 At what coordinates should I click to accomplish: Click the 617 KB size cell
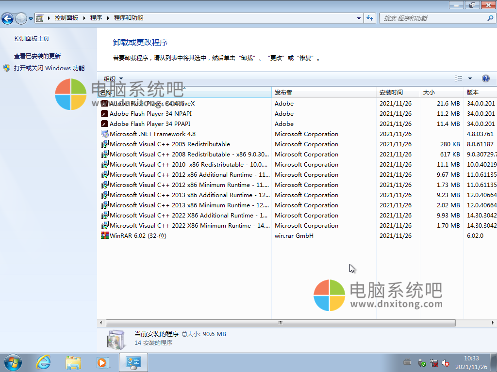pos(450,154)
